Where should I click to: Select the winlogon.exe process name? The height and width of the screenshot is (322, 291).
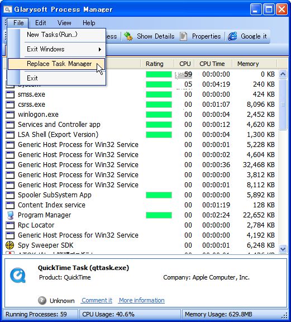[x=38, y=115]
